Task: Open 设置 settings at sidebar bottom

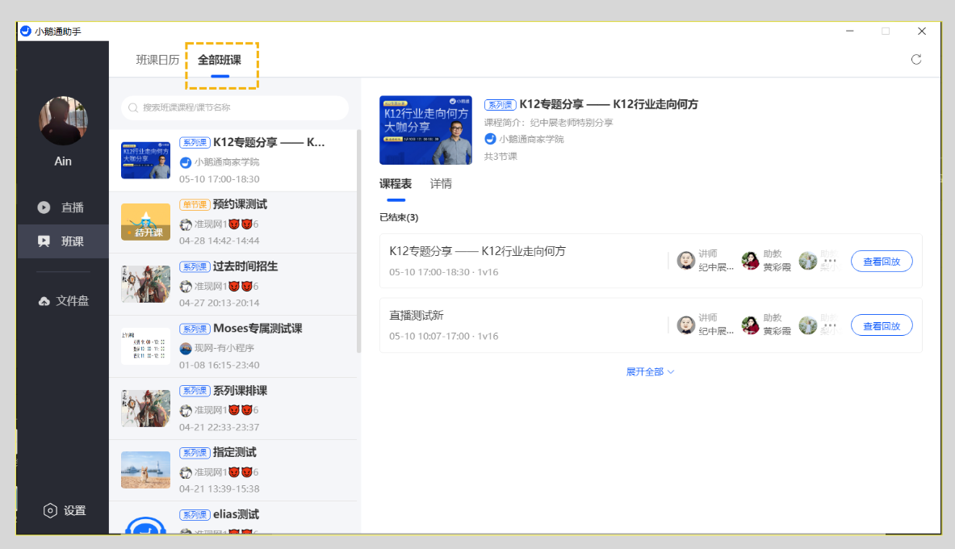Action: click(65, 510)
